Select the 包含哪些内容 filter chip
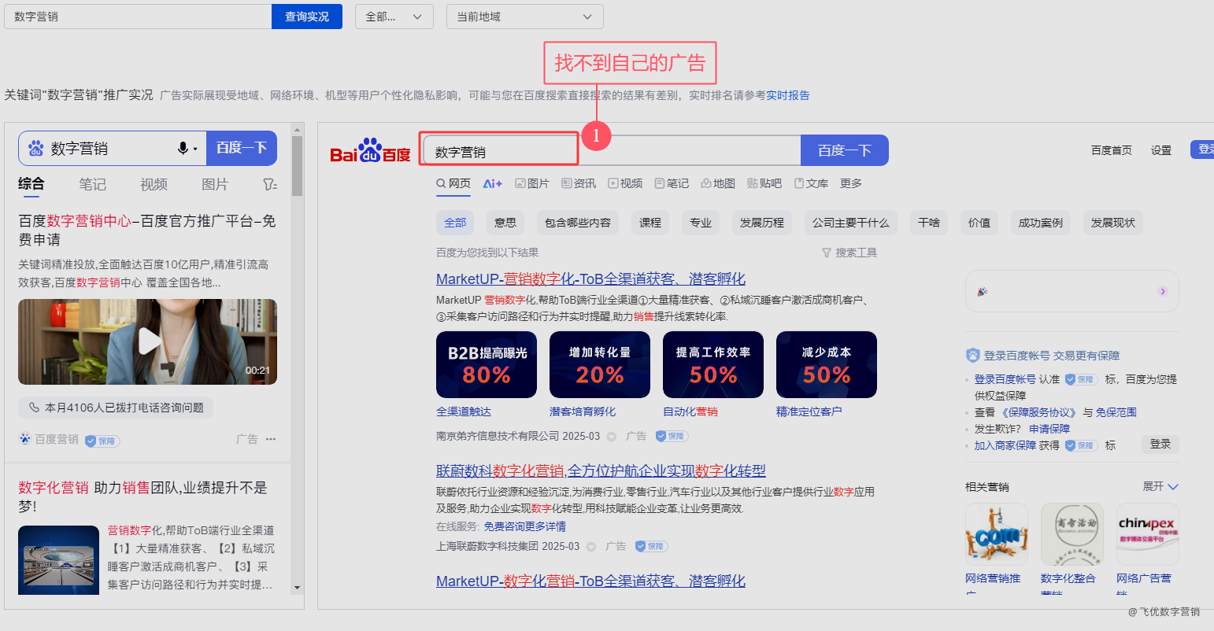The width and height of the screenshot is (1214, 631). (578, 223)
